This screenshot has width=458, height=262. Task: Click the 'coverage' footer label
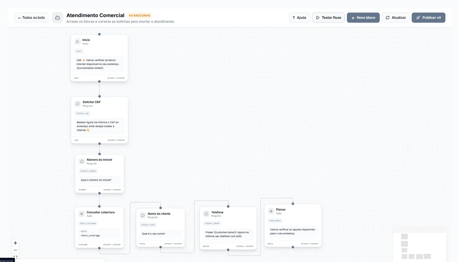tap(83, 244)
